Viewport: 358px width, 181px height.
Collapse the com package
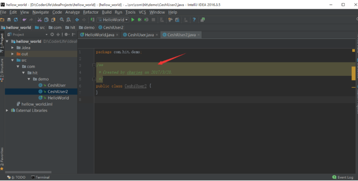(18, 67)
